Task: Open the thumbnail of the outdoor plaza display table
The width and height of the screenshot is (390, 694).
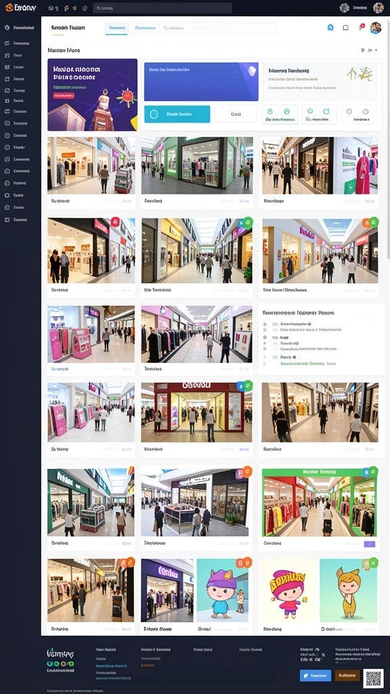Action: click(x=194, y=503)
